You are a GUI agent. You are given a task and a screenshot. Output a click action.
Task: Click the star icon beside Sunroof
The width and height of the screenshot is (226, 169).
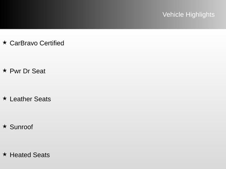5,126
